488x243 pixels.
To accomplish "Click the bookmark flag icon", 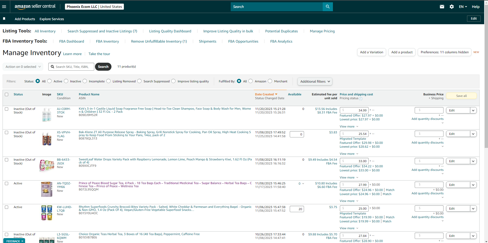I will click(4, 19).
